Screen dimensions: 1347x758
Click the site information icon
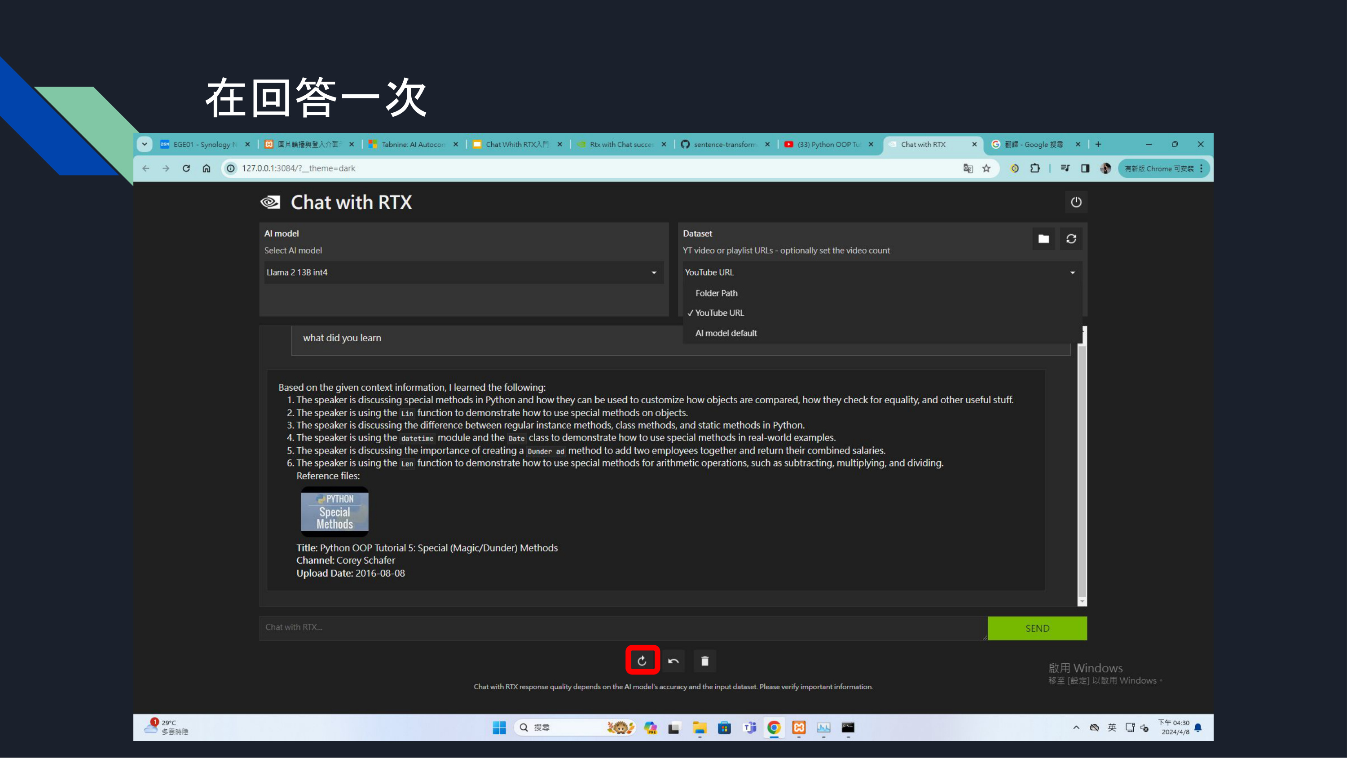(231, 168)
